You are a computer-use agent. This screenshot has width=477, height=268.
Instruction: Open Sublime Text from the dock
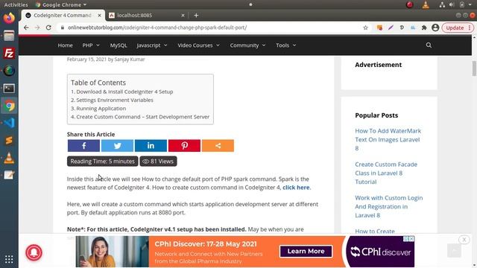[x=9, y=141]
